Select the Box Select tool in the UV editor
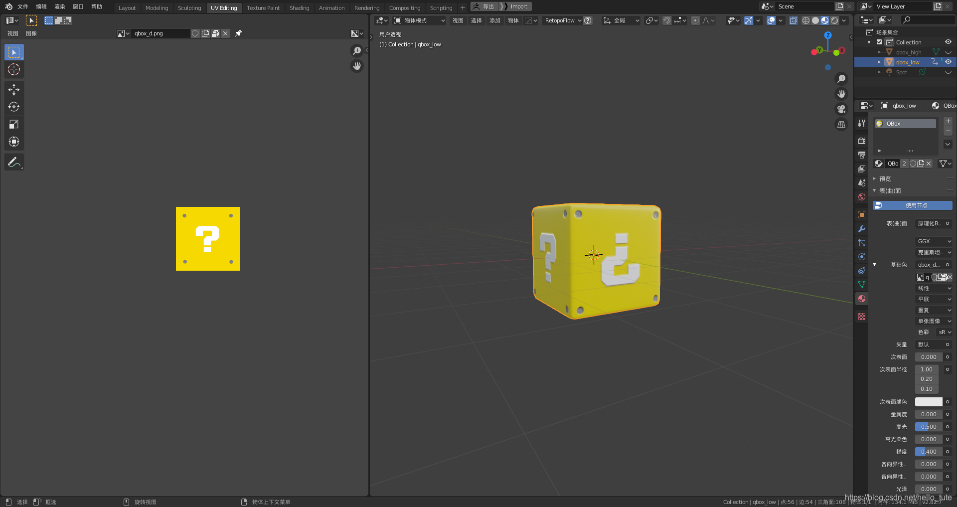This screenshot has width=957, height=507. [14, 52]
